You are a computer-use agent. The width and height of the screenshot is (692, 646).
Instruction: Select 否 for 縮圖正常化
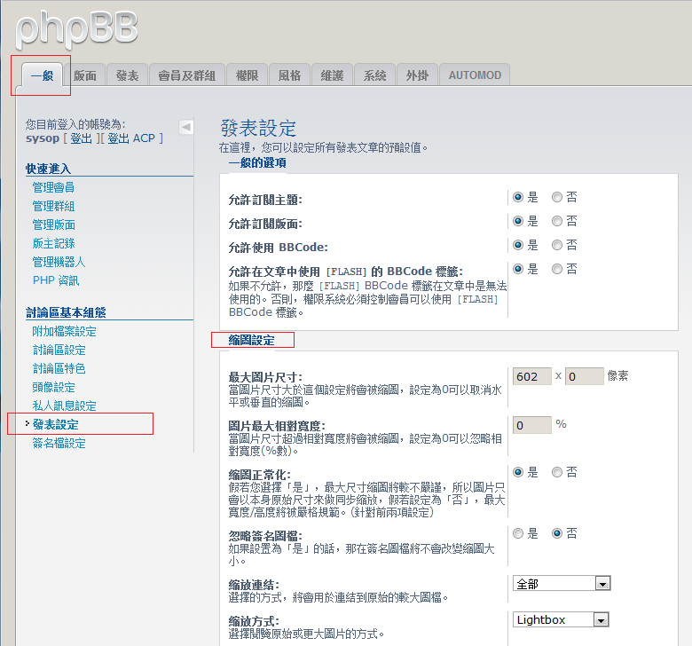[557, 472]
